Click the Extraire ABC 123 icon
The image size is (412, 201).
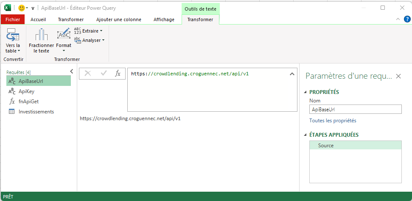click(78, 31)
